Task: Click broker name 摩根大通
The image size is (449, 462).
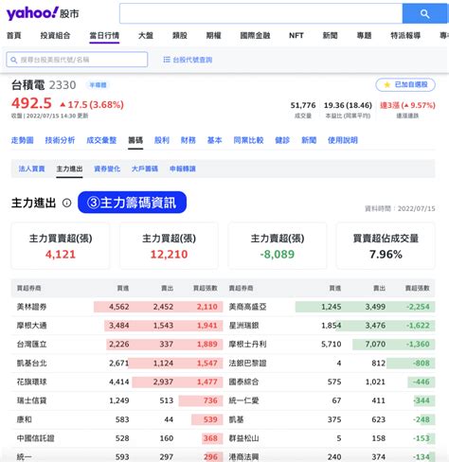Action: tap(31, 326)
